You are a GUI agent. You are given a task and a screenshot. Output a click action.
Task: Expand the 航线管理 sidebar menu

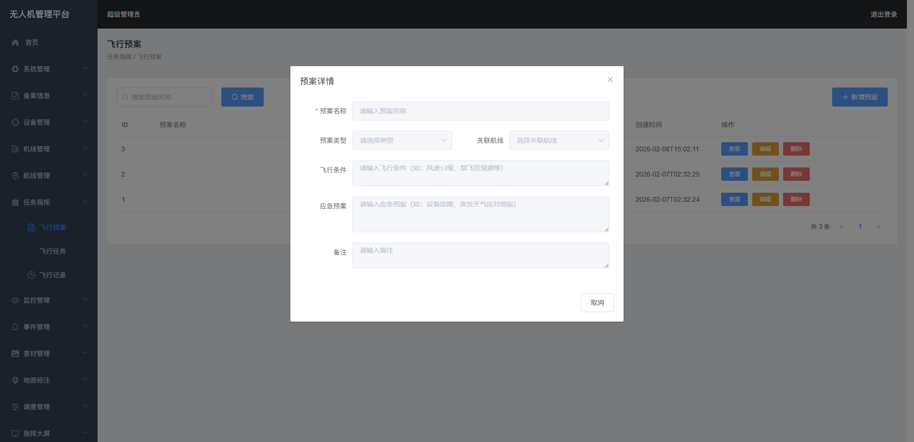click(49, 176)
